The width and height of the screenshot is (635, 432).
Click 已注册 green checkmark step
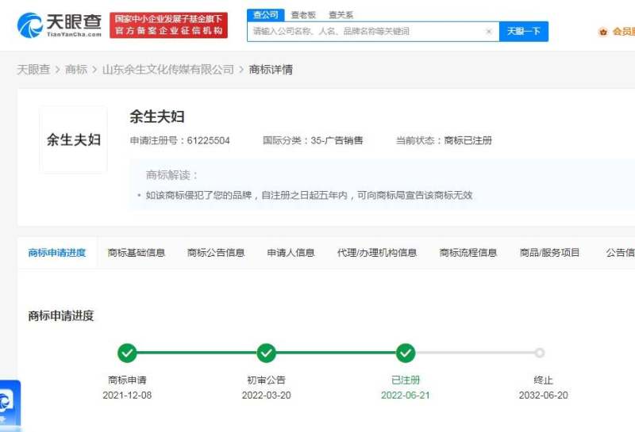[x=406, y=353]
